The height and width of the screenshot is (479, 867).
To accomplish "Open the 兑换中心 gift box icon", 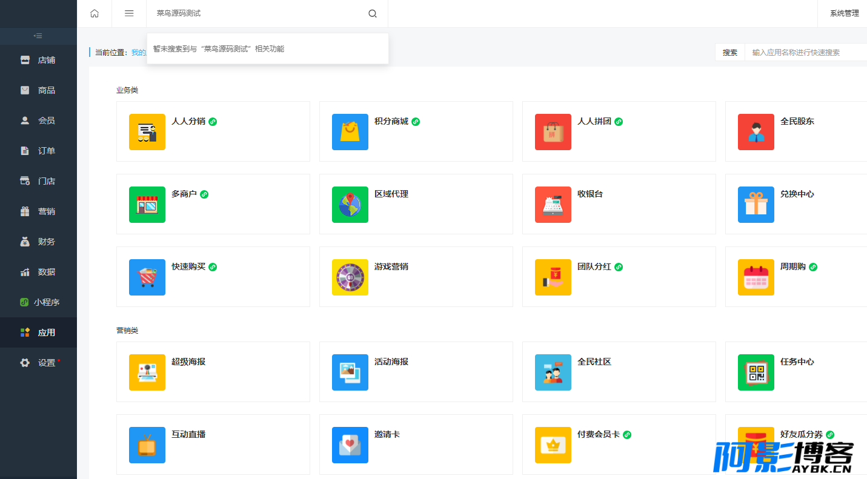I will pos(756,205).
